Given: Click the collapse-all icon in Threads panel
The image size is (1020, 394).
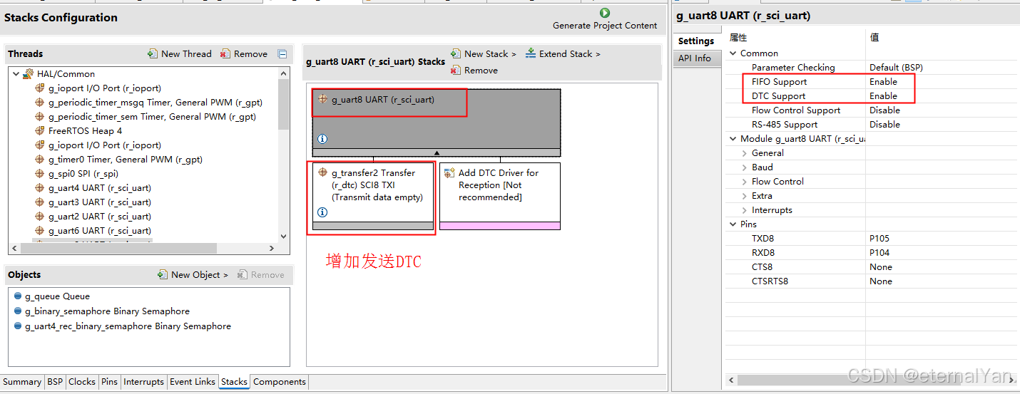Looking at the screenshot, I should coord(282,53).
